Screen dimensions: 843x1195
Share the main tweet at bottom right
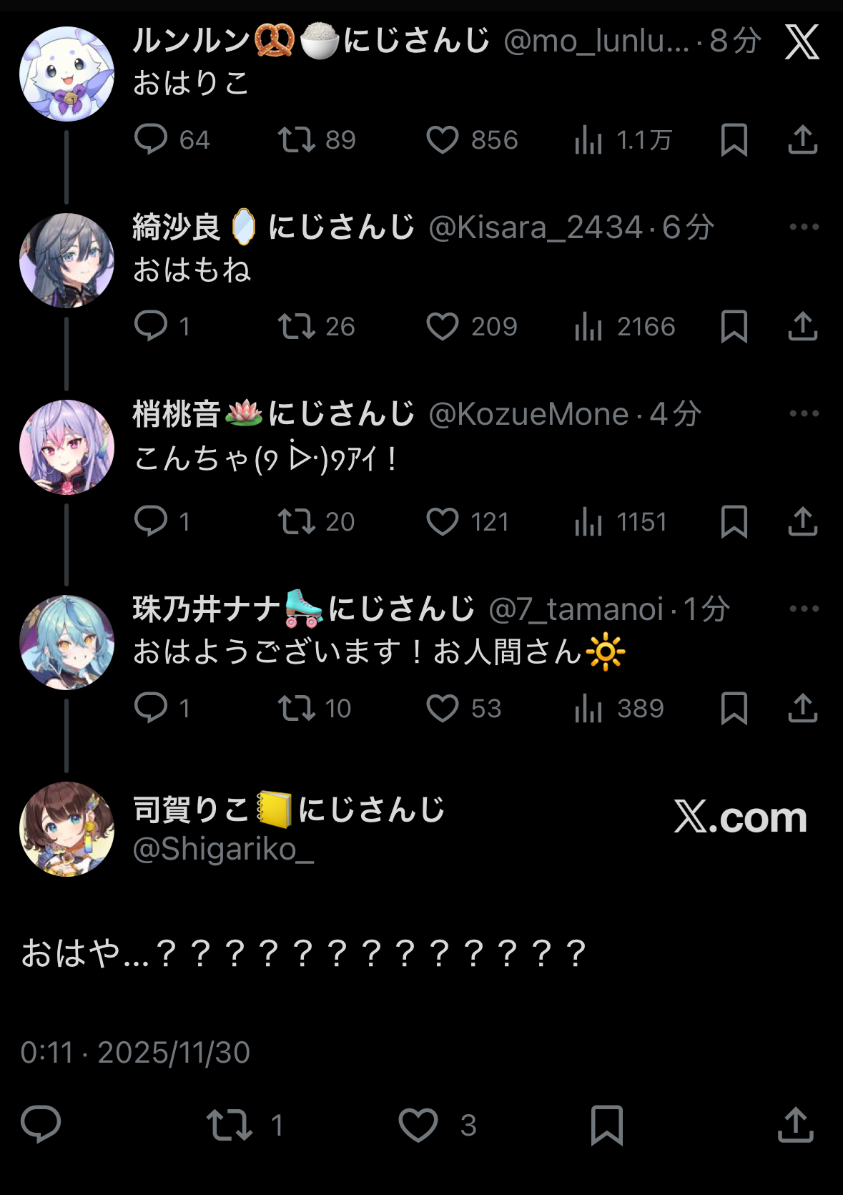click(795, 1125)
